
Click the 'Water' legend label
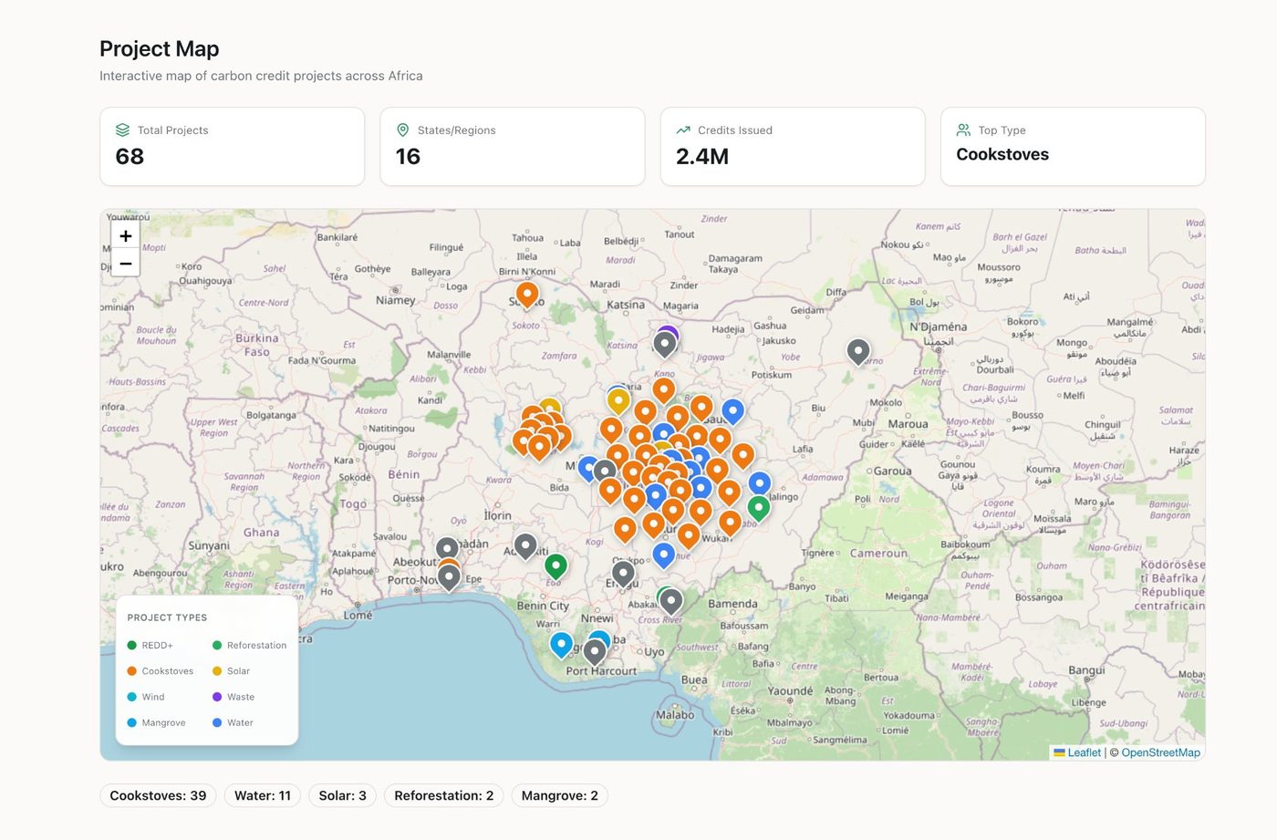coord(240,722)
